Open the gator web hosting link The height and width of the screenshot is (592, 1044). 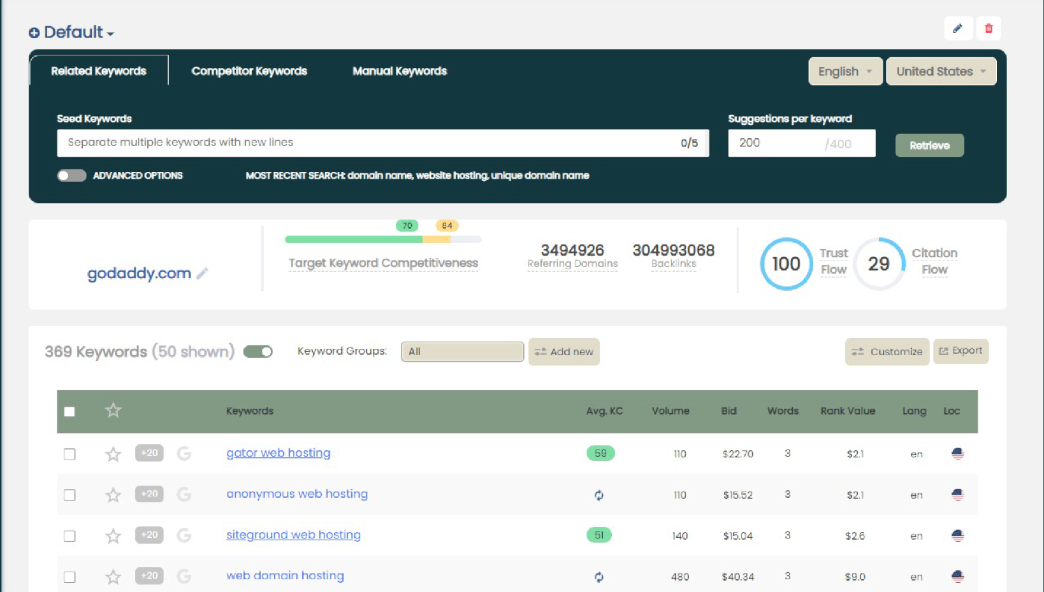point(279,453)
